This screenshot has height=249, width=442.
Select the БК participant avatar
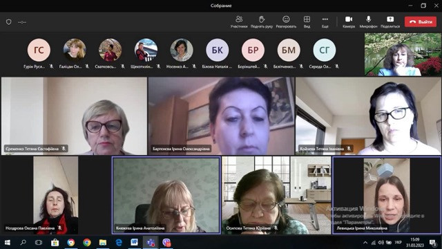tap(217, 50)
